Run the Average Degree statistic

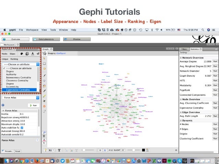pos(215,61)
